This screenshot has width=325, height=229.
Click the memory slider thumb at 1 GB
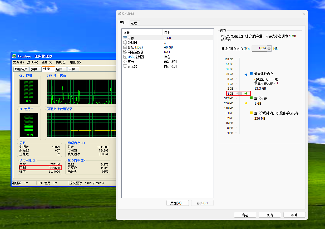(239, 94)
